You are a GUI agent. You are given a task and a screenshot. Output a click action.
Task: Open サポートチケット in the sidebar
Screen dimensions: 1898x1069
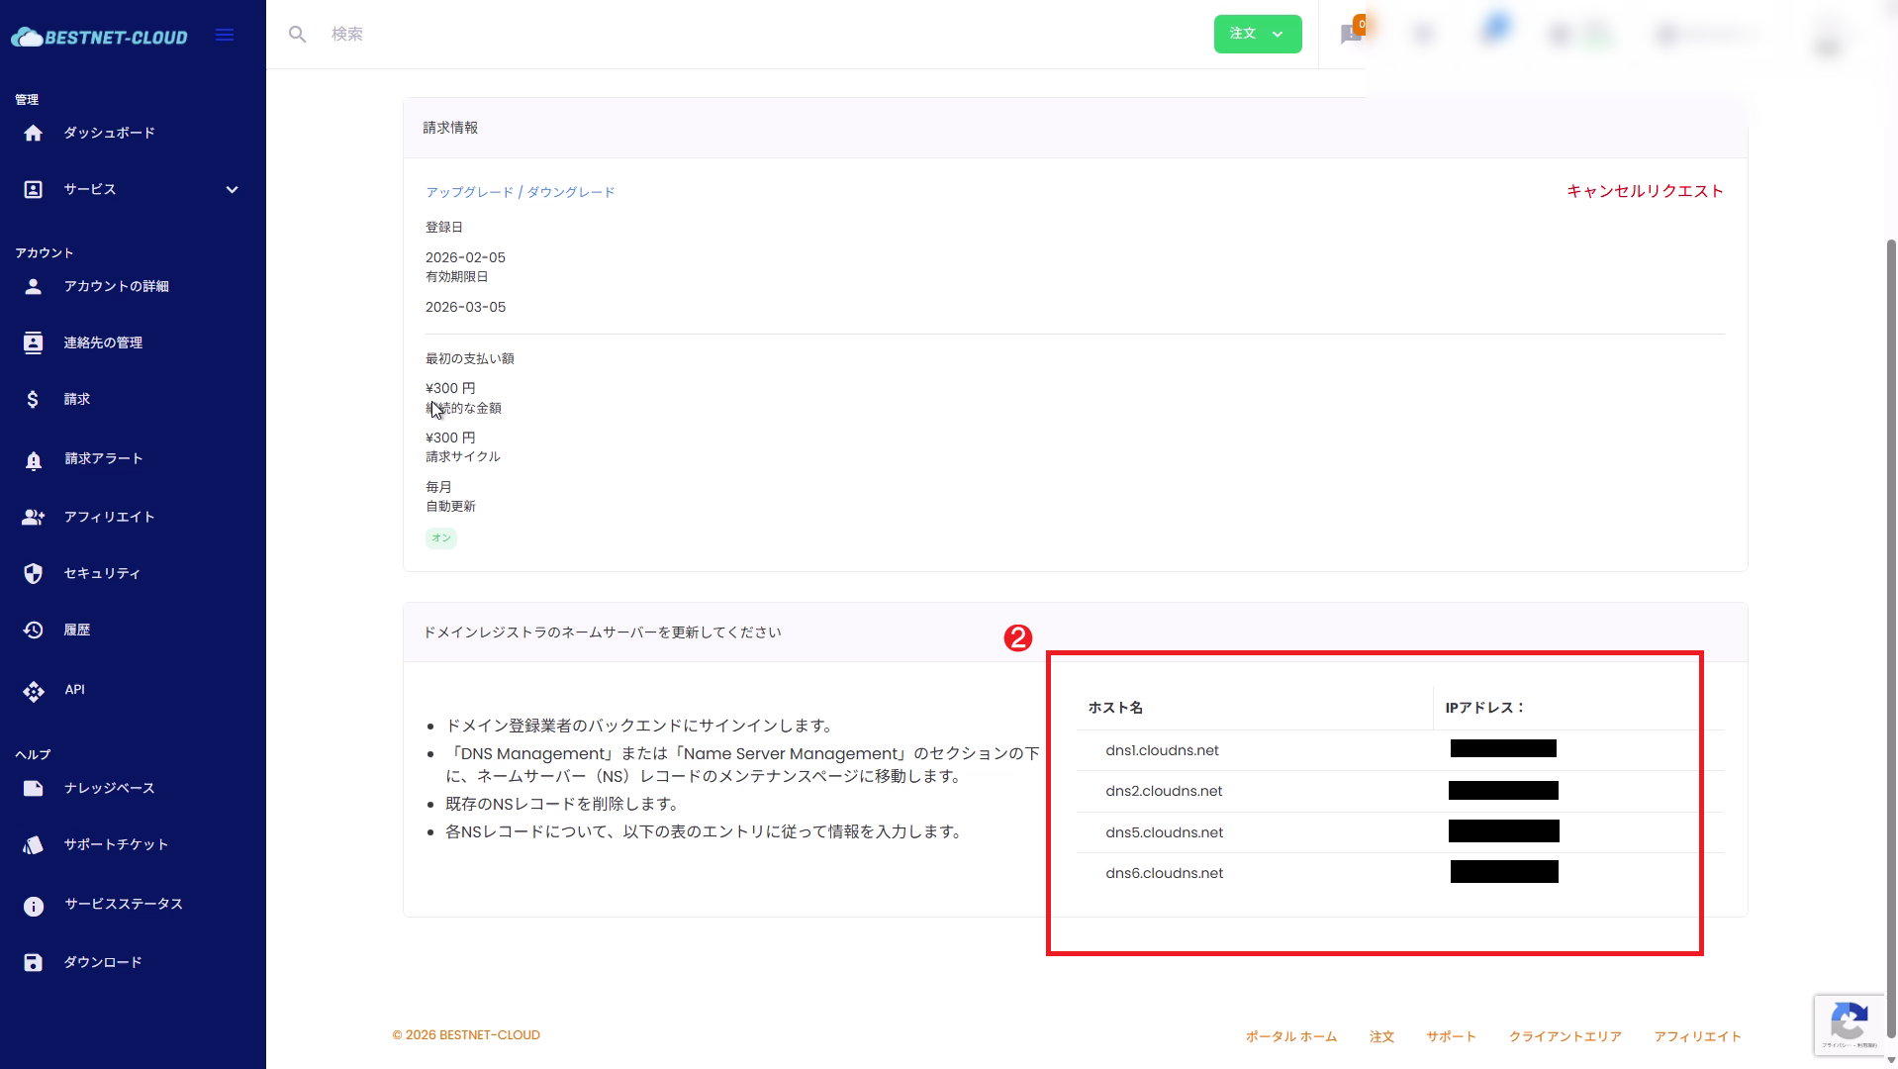coord(116,845)
